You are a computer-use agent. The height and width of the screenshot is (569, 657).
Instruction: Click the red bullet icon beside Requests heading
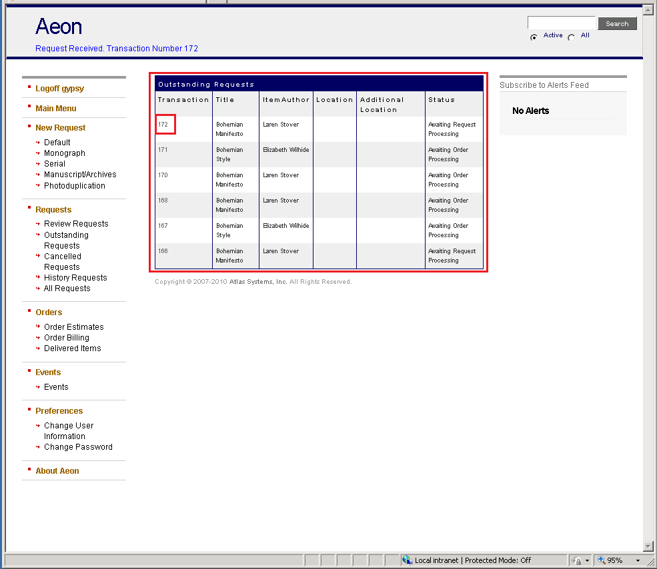pos(28,209)
